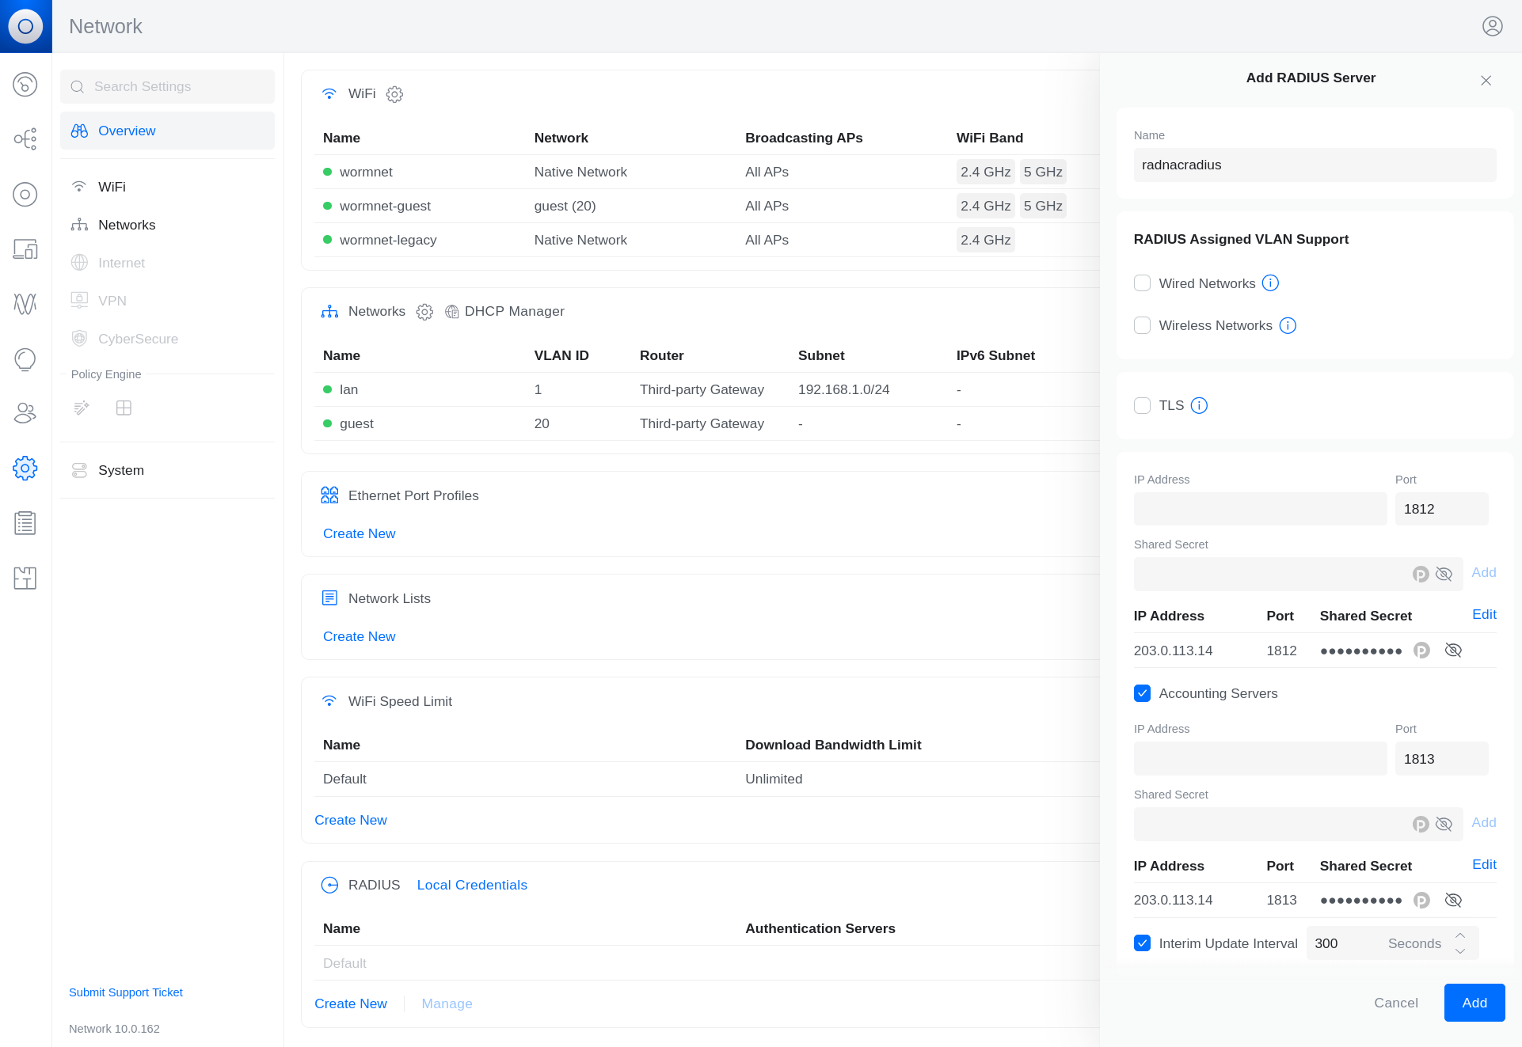The image size is (1522, 1047).
Task: Show info for TLS option
Action: (x=1199, y=406)
